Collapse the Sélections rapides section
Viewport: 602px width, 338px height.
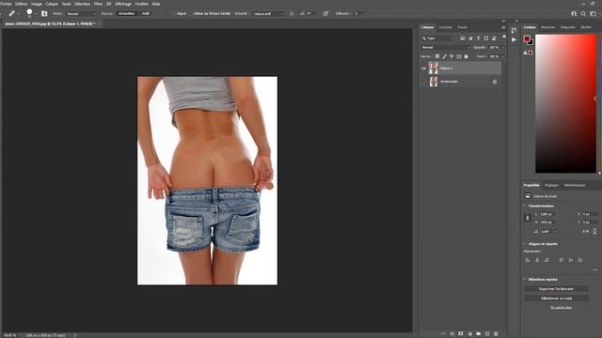tap(525, 280)
